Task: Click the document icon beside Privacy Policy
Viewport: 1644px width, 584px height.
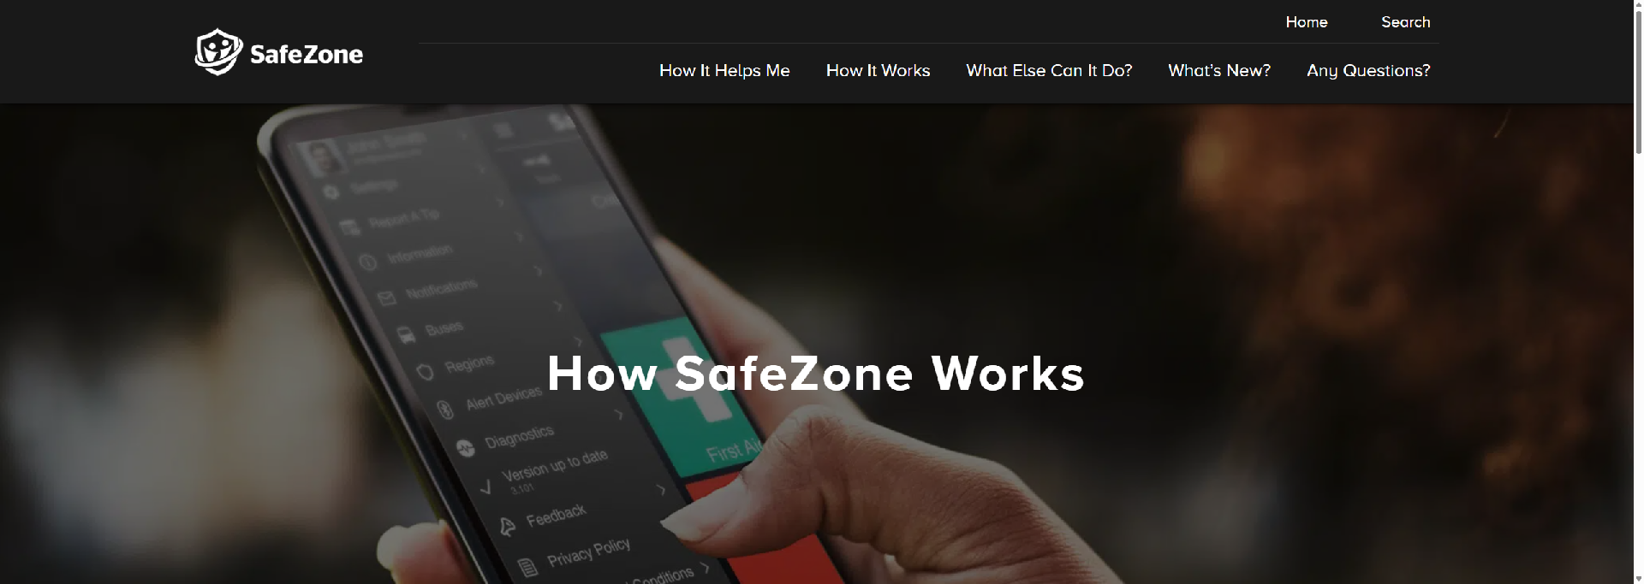Action: point(529,566)
